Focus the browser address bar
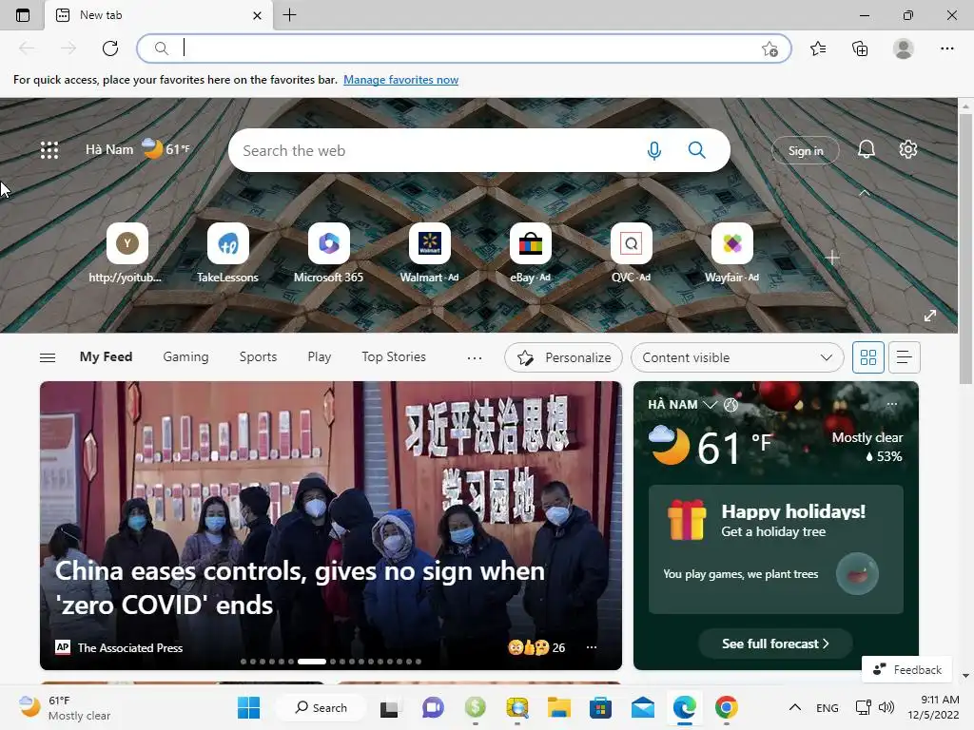Screen dimensions: 974x730 coord(464,48)
